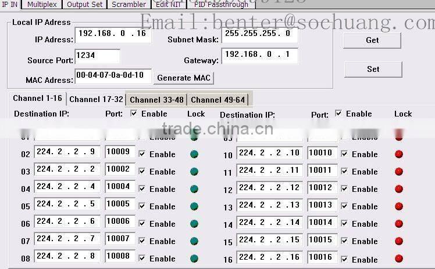Click red lock indicator for channel 13
Viewport: 435px width, 269px height.
399,206
